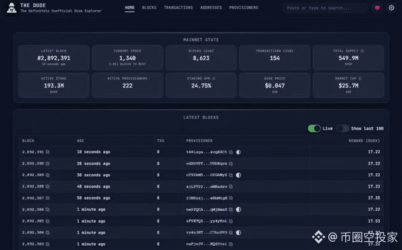Click the pink heart icon in header

(x=377, y=8)
